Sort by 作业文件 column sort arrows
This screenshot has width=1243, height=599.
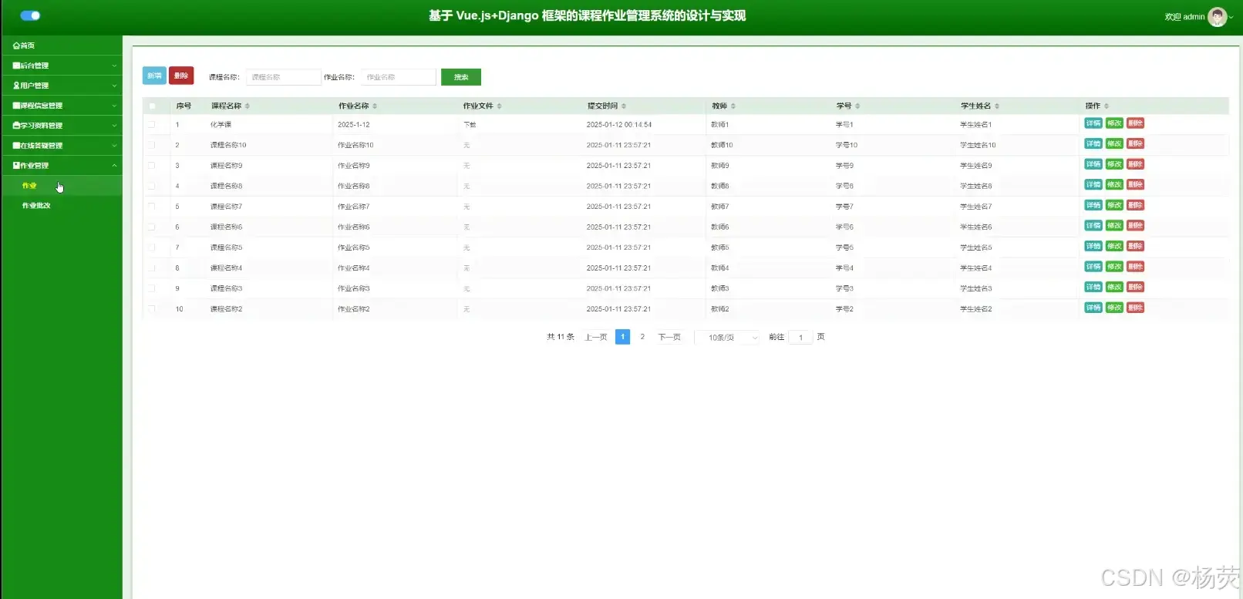[500, 106]
